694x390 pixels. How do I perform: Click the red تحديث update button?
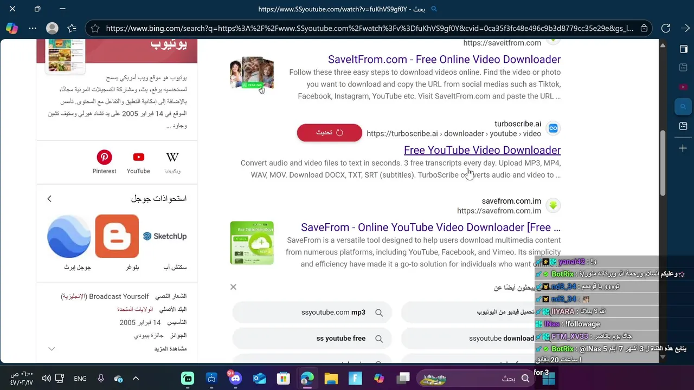pos(329,133)
